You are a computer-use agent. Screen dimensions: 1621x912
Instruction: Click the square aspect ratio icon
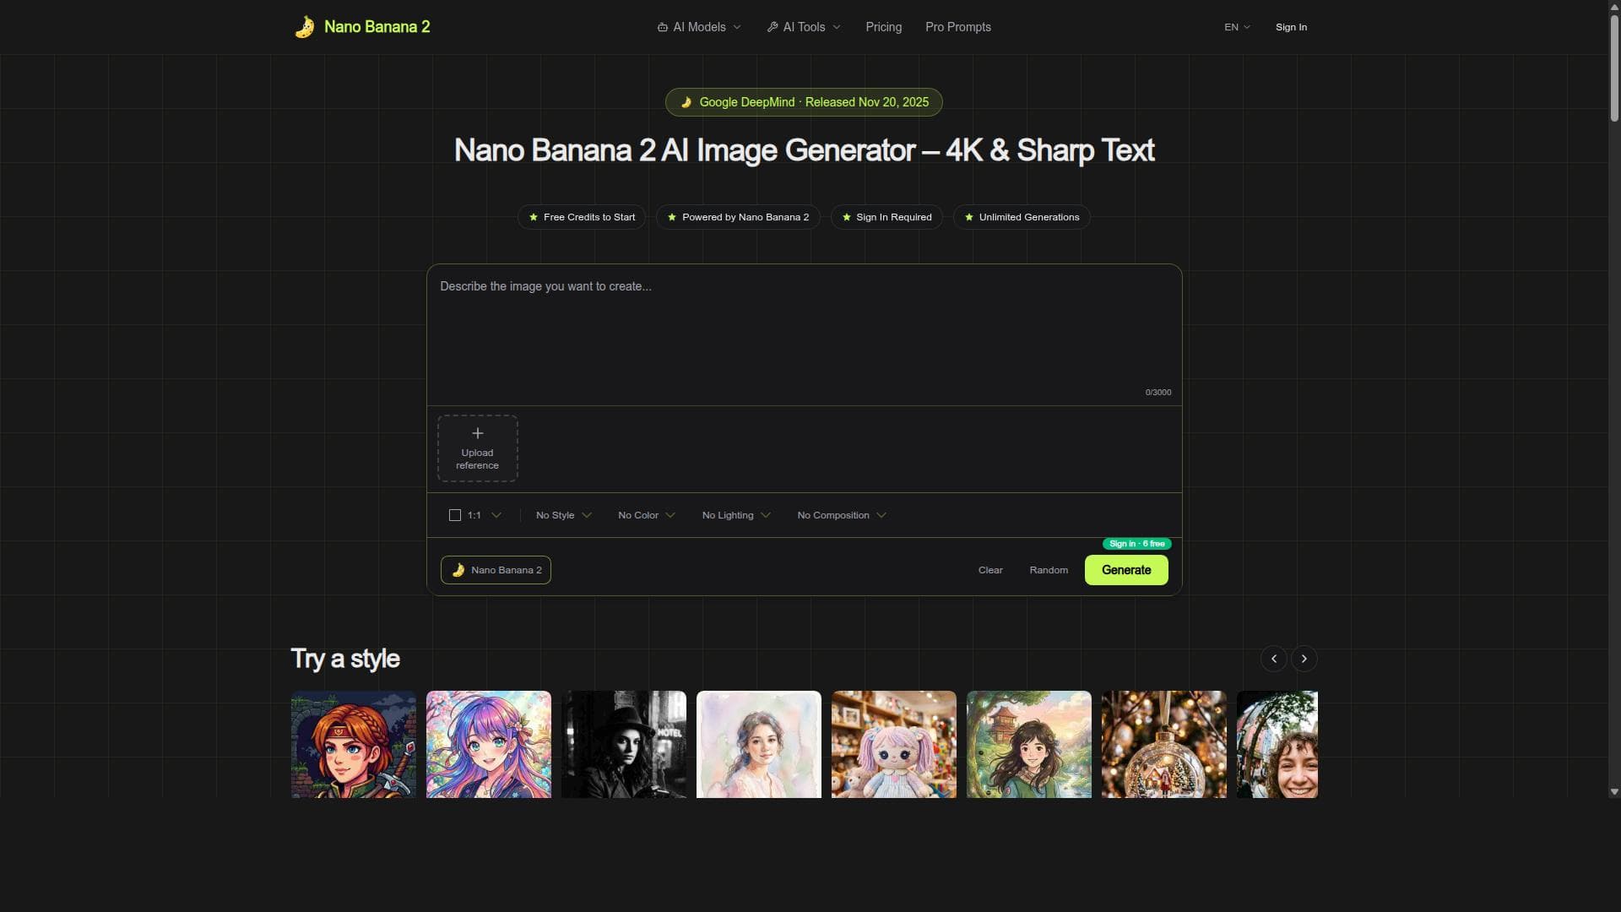click(455, 515)
